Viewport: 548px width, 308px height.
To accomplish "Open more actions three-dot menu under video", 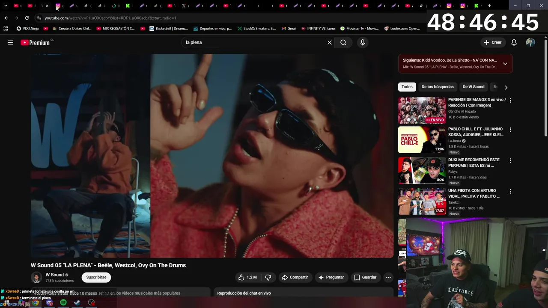I will (x=388, y=277).
